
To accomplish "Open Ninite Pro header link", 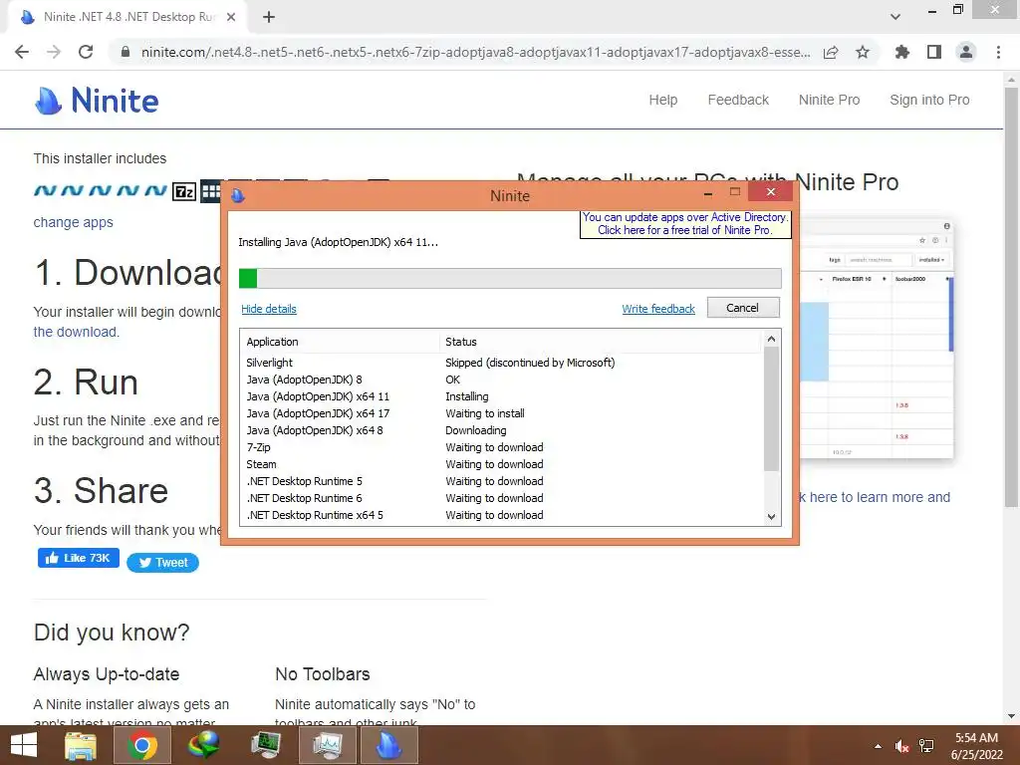I will pos(829,101).
